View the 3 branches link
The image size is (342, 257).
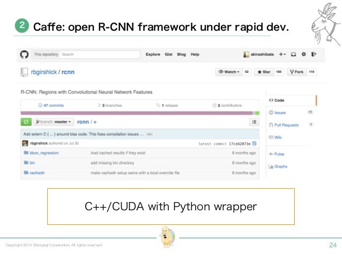(x=110, y=106)
